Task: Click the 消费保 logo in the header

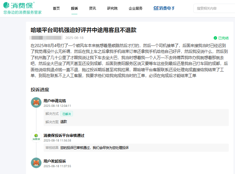Action: (x=19, y=5)
